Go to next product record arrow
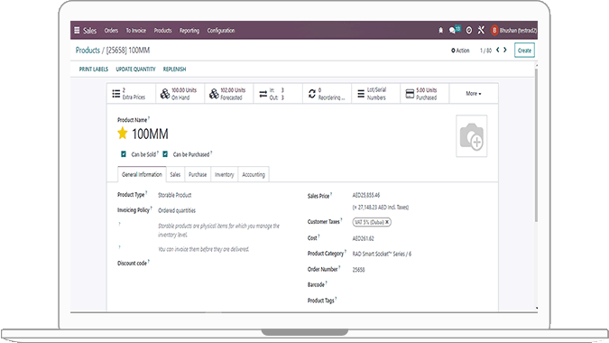 pyautogui.click(x=505, y=50)
